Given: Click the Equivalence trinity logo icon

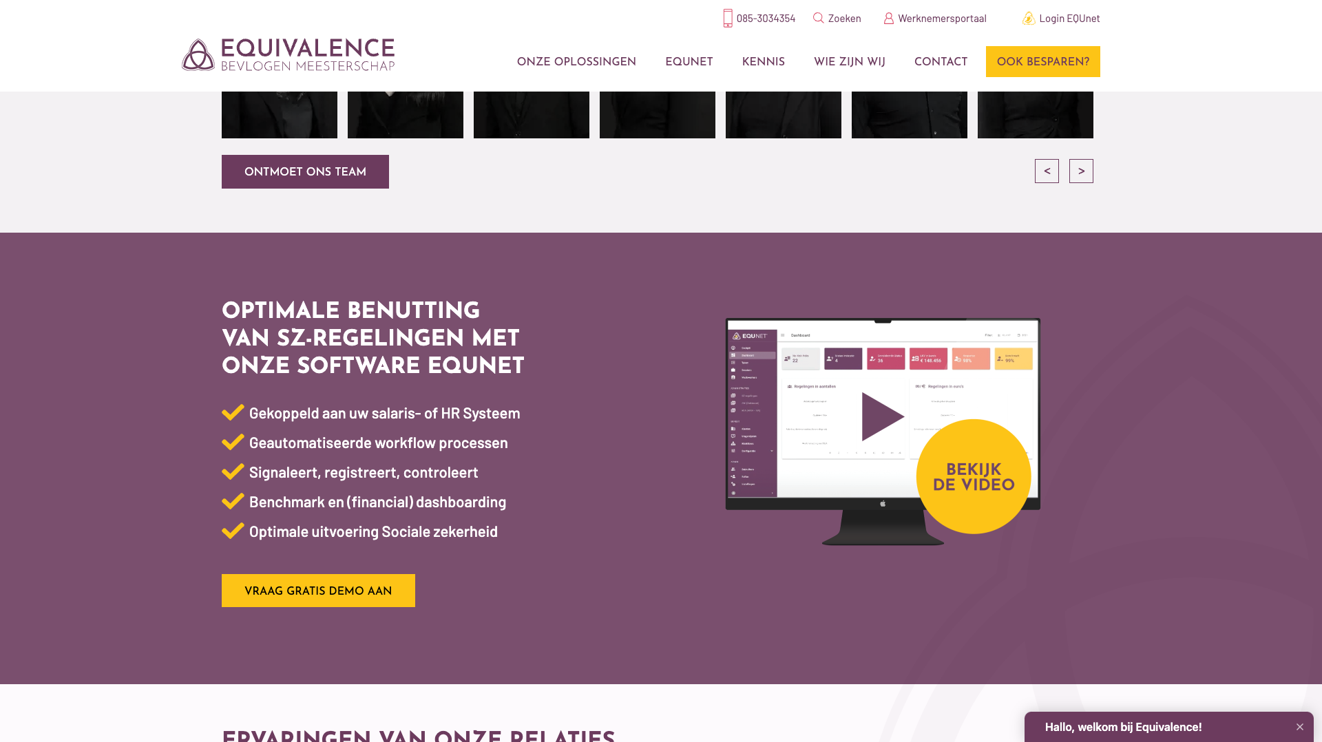Looking at the screenshot, I should [198, 55].
